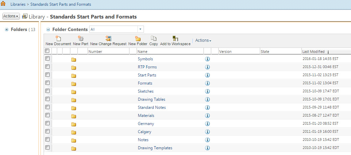Check the Standard Notes row checkbox
The image size is (351, 155).
point(47,107)
